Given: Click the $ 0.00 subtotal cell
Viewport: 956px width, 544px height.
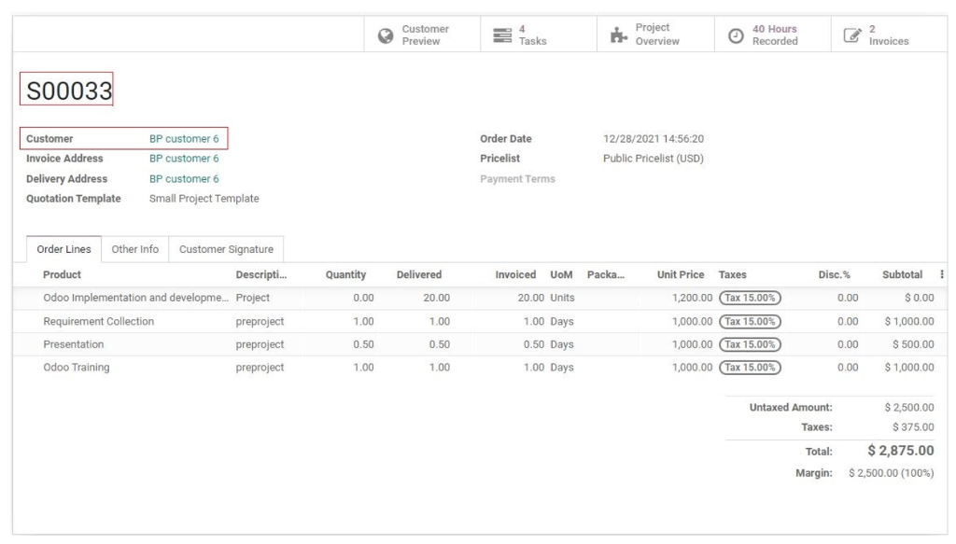Looking at the screenshot, I should point(920,298).
